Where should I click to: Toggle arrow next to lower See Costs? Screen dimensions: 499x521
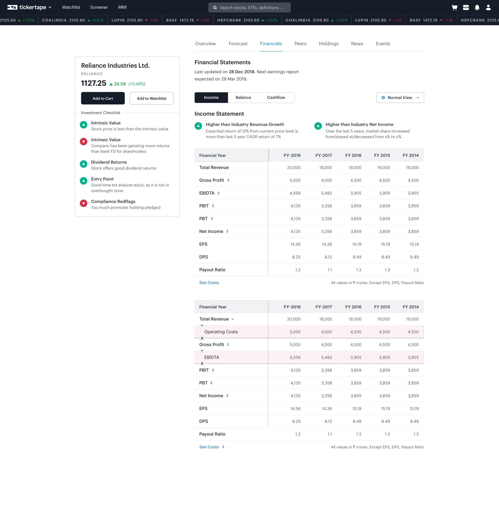coord(223,447)
